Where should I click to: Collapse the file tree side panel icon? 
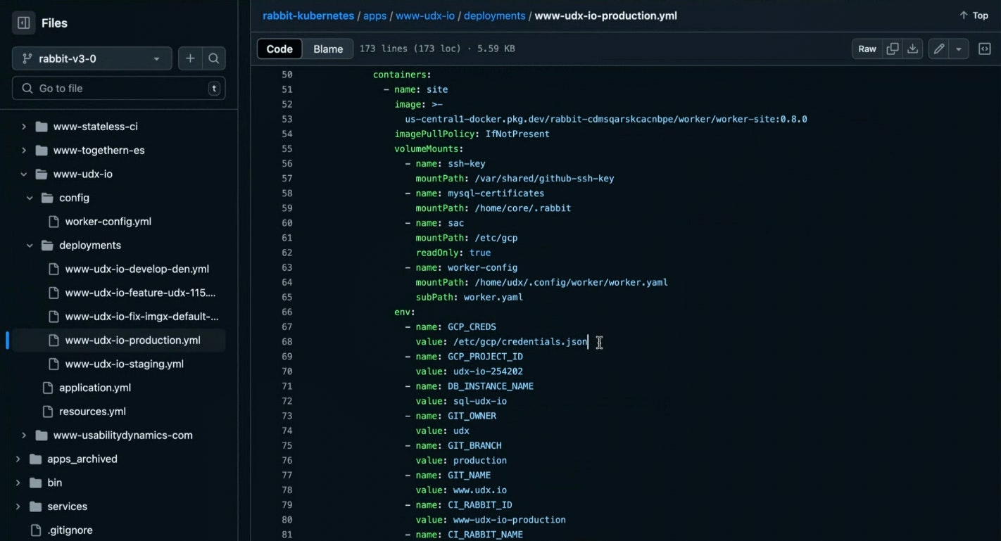tap(23, 23)
